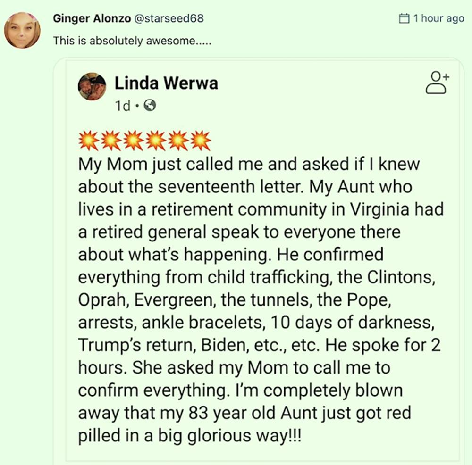The width and height of the screenshot is (472, 465).
Task: View Linda Werwa's profile picture
Action: (92, 86)
